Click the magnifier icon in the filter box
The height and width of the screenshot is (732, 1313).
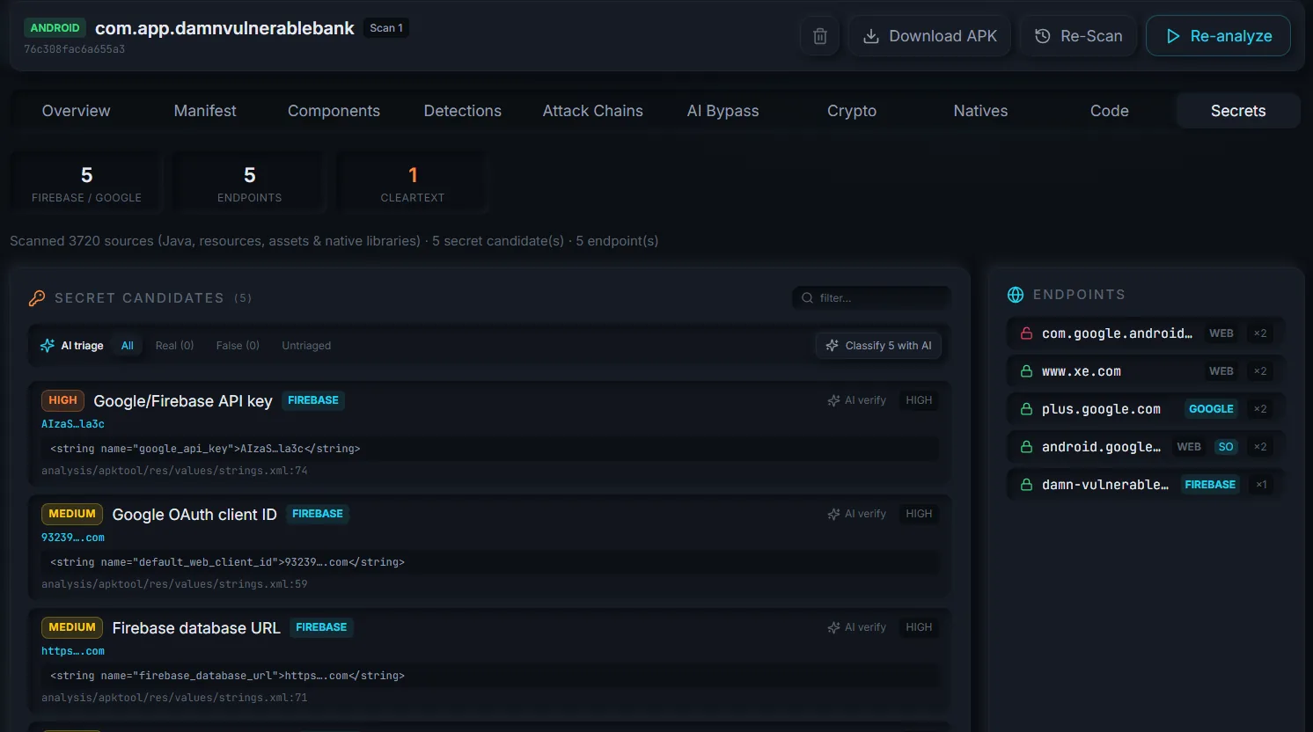point(807,298)
